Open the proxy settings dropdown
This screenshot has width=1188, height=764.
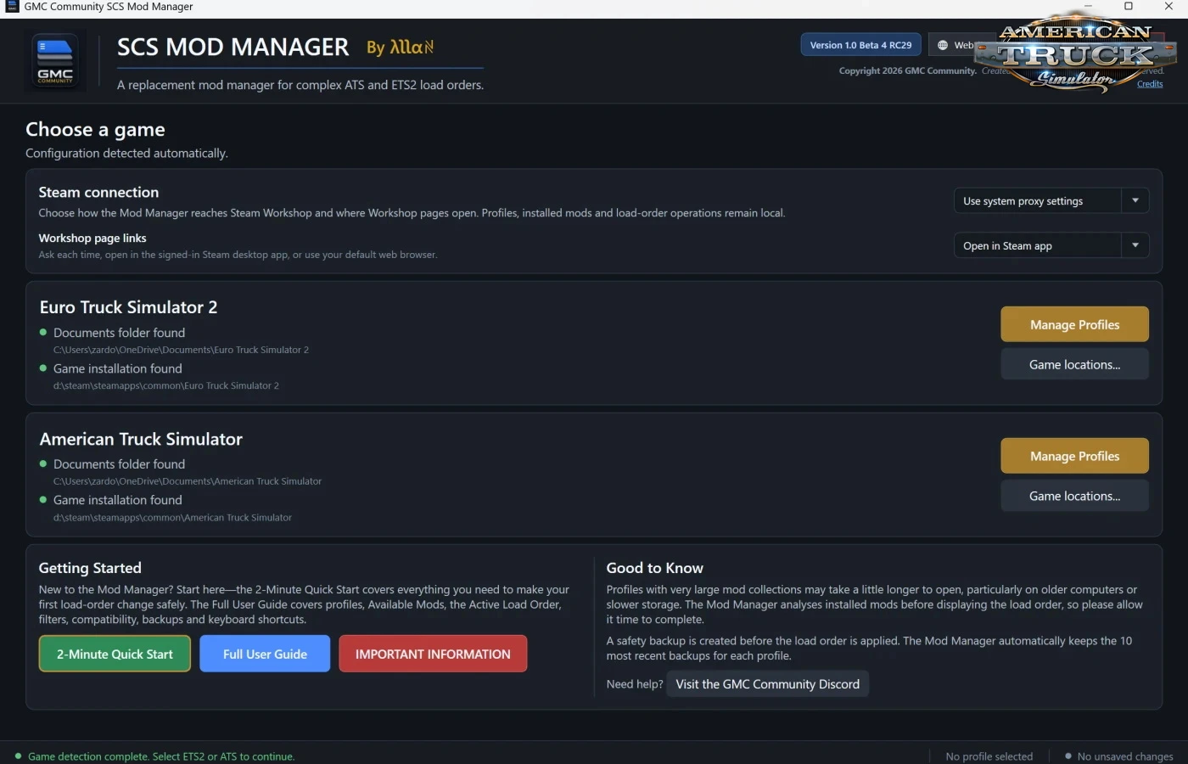(1051, 201)
